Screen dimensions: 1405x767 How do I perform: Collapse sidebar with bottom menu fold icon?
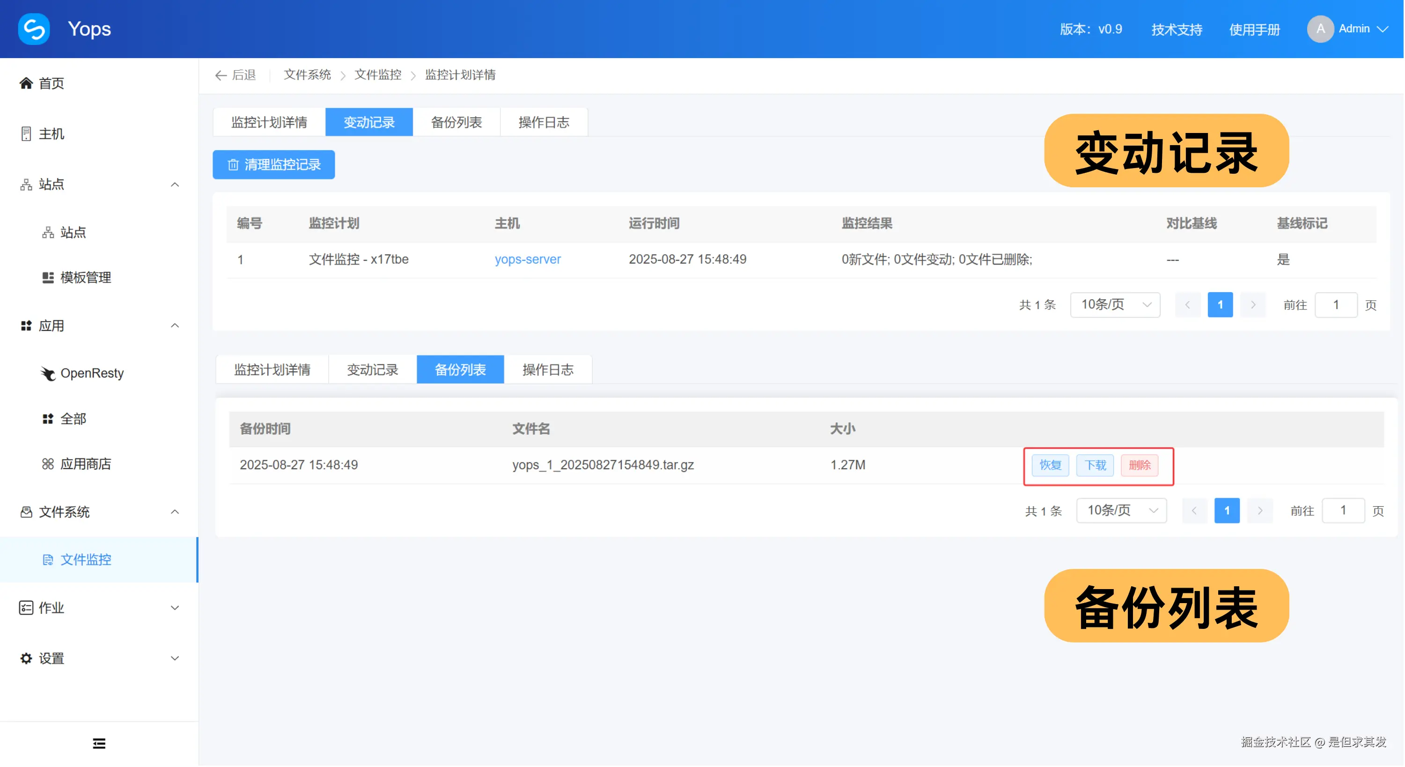tap(99, 744)
